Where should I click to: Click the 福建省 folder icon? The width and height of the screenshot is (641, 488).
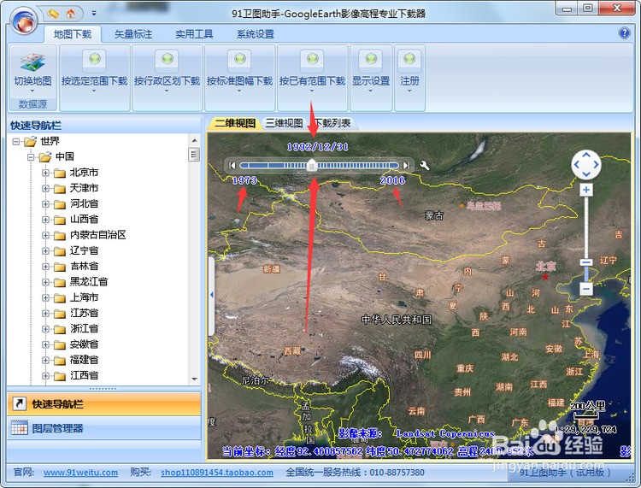[x=60, y=361]
